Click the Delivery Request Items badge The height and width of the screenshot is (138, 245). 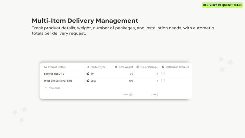[x=222, y=5]
